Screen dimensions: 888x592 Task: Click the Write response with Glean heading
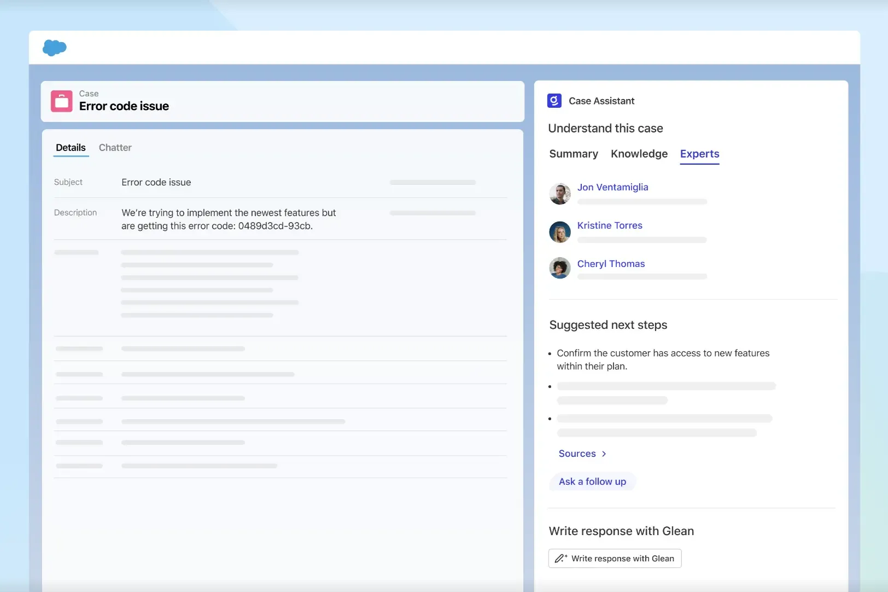click(622, 531)
